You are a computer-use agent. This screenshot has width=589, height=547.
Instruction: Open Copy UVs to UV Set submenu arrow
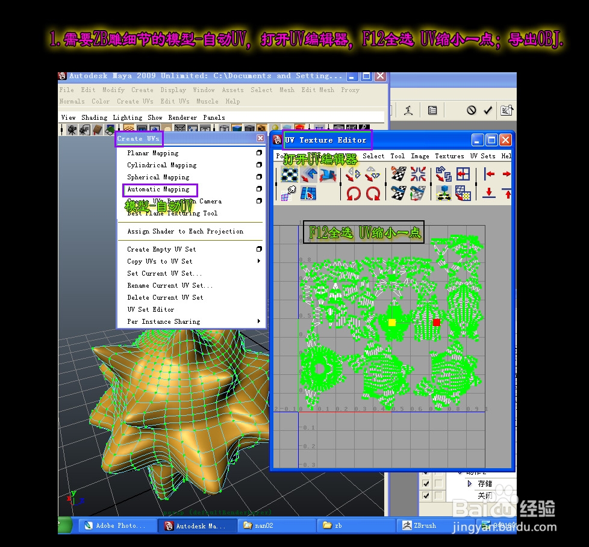(259, 261)
